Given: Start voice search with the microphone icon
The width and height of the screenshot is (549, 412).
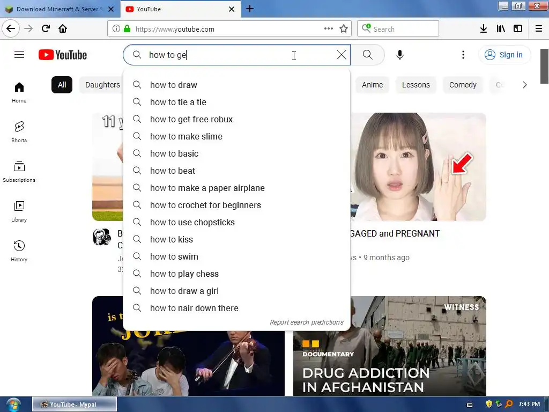Looking at the screenshot, I should point(400,55).
